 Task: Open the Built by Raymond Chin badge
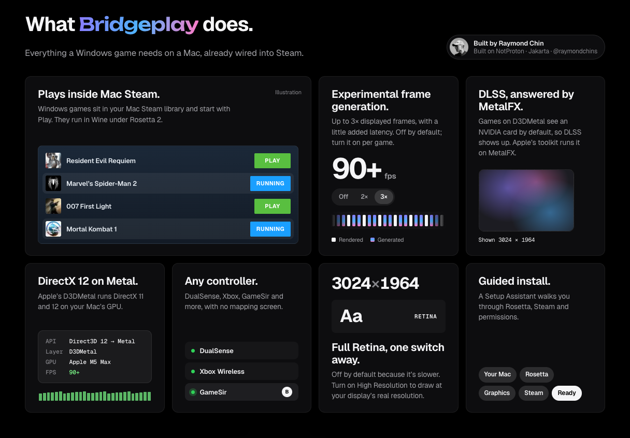[526, 47]
